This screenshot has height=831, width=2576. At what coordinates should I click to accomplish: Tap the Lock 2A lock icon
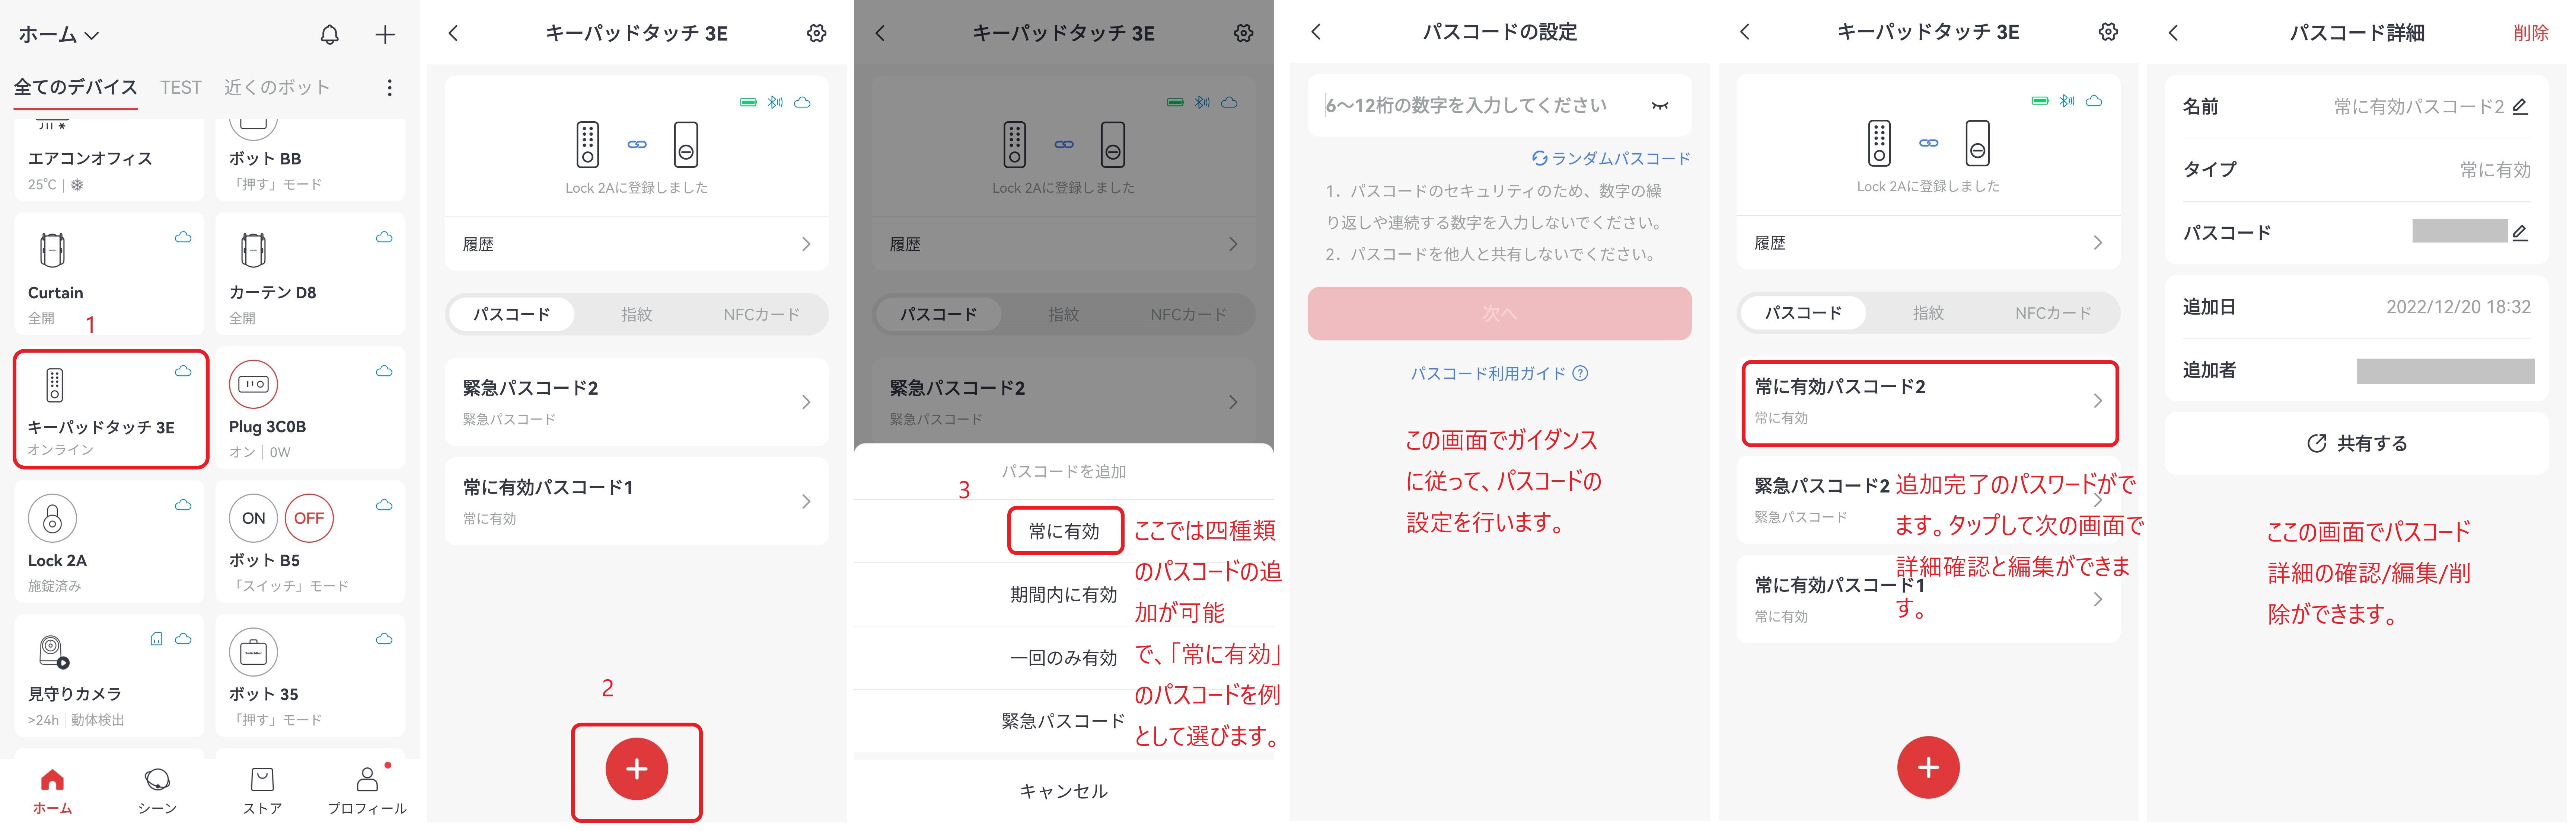pyautogui.click(x=52, y=519)
